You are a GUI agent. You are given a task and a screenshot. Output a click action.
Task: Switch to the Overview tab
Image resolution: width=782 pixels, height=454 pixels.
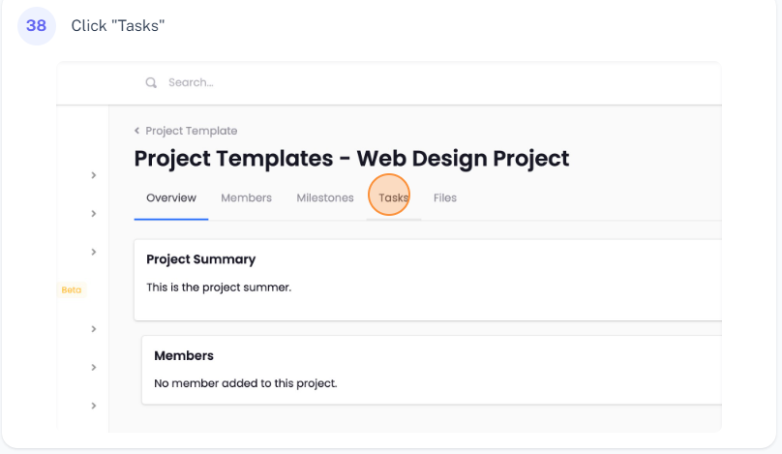click(171, 198)
